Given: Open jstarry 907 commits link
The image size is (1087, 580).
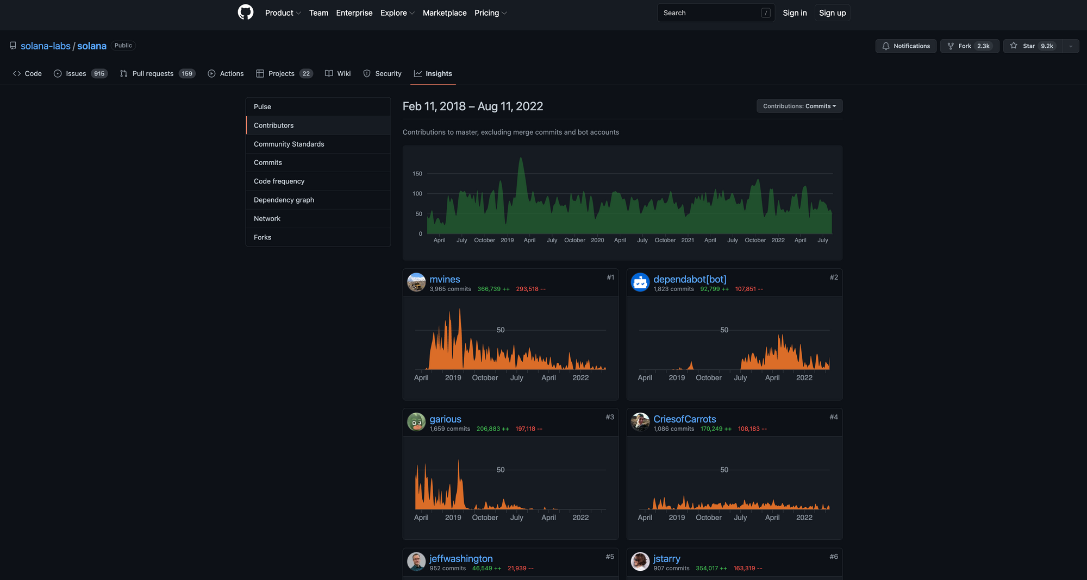Looking at the screenshot, I should tap(671, 568).
